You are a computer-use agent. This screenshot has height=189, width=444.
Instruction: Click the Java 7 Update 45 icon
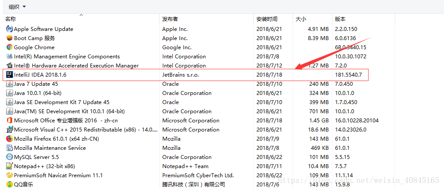click(9, 84)
